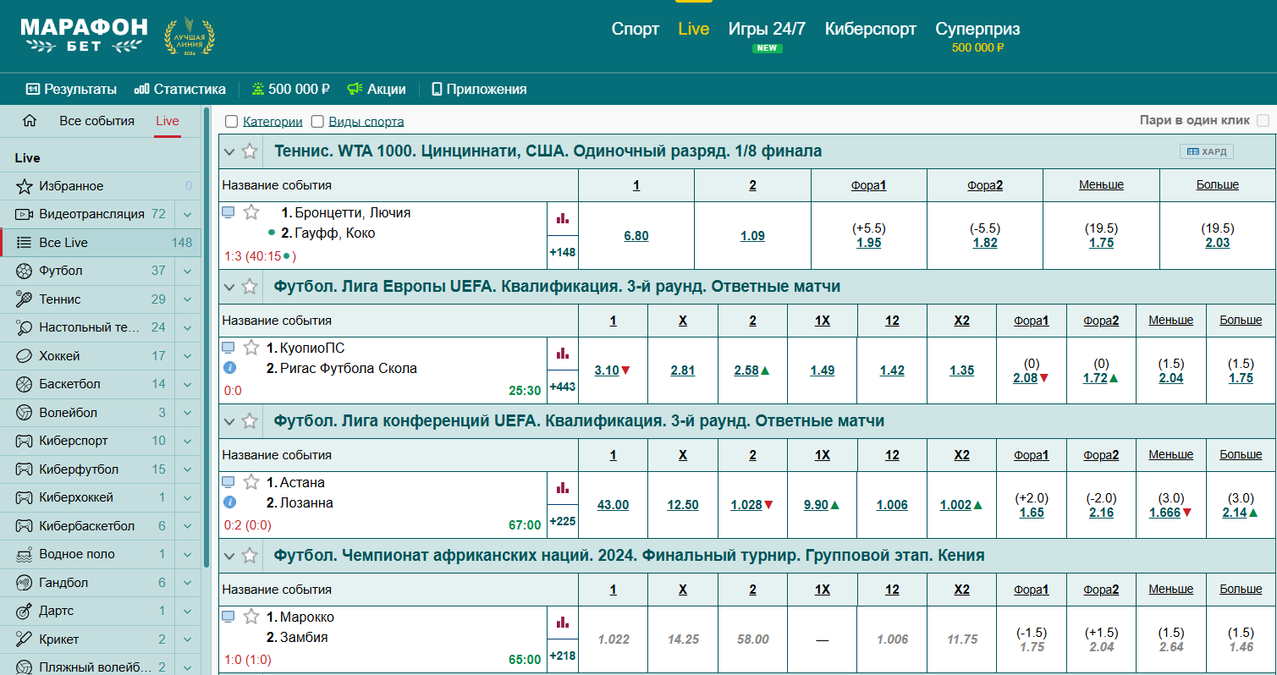Expand the Футбол sidebar chevron
The image size is (1277, 675).
[x=188, y=271]
